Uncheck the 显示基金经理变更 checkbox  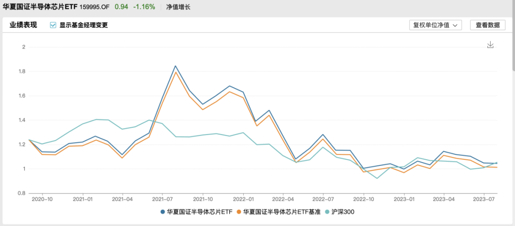pos(53,25)
